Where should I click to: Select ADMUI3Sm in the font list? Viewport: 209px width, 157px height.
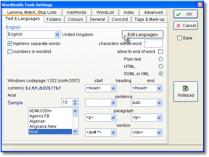[x=50, y=111]
